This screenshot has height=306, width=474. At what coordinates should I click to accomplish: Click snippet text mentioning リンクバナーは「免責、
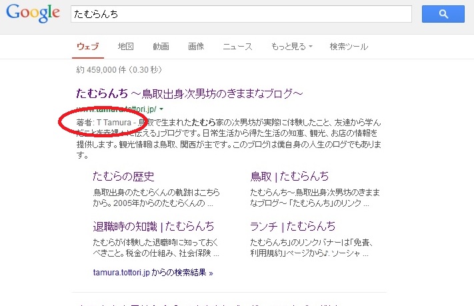(x=312, y=243)
